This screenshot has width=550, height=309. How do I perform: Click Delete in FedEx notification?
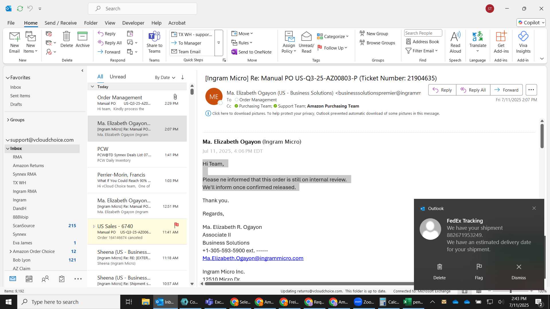click(x=439, y=272)
